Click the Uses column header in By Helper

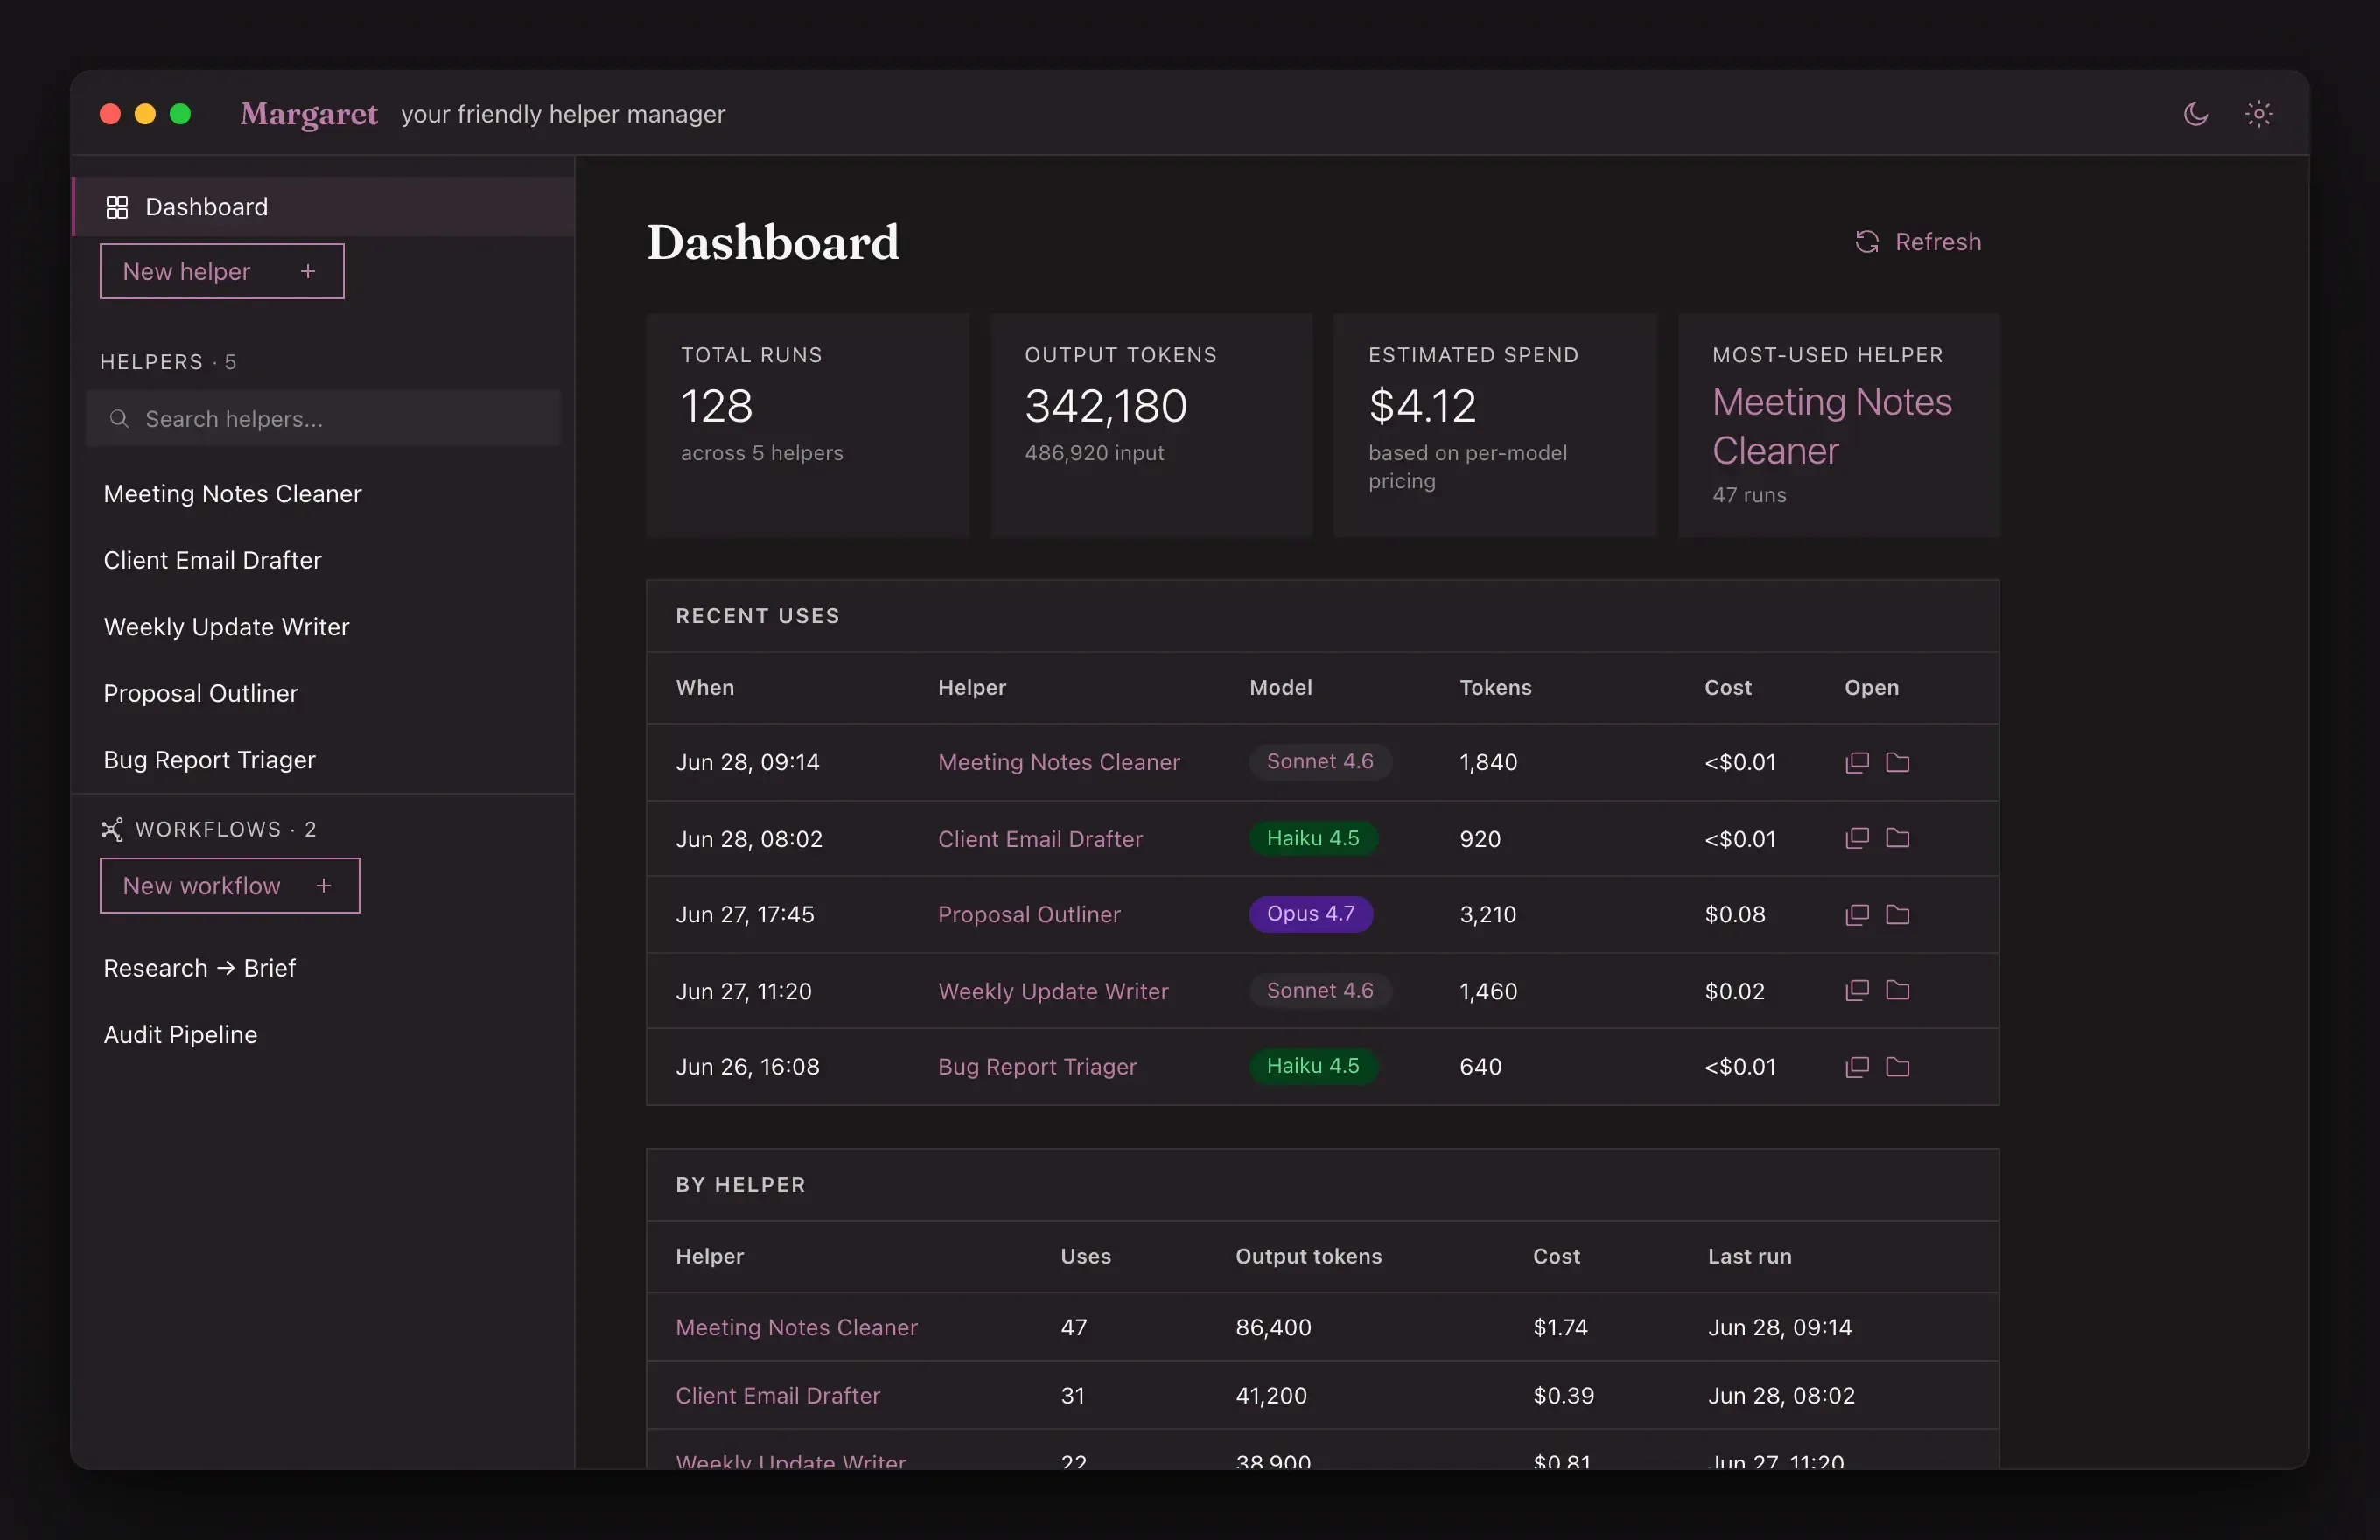click(1085, 1256)
